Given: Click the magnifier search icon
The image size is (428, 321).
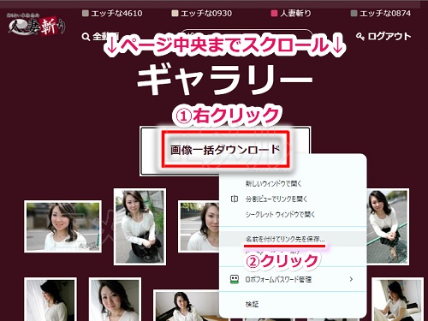Looking at the screenshot, I should point(86,37).
